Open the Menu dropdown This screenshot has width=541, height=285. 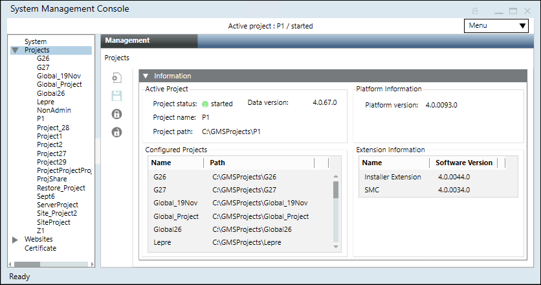(497, 26)
